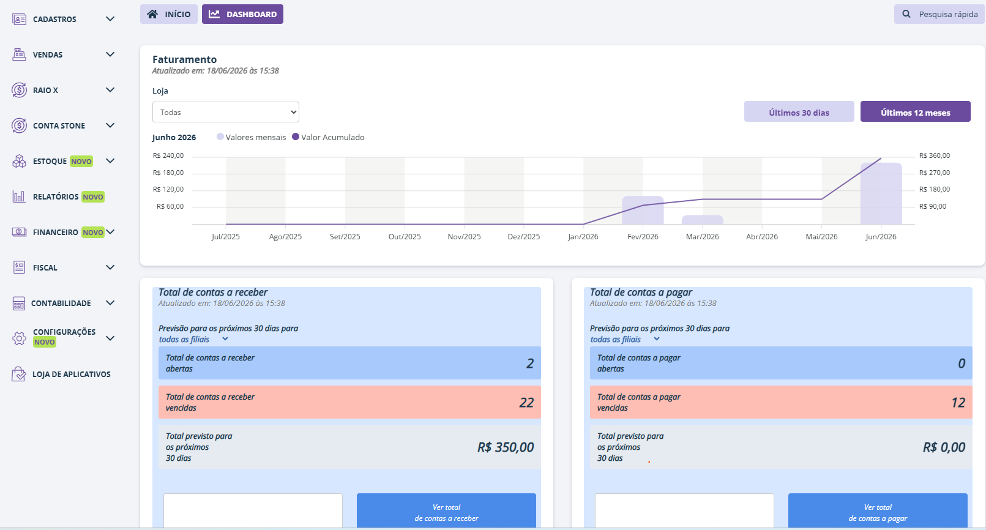Click contas a pagar abertas row
This screenshot has width=986, height=530.
click(x=781, y=363)
